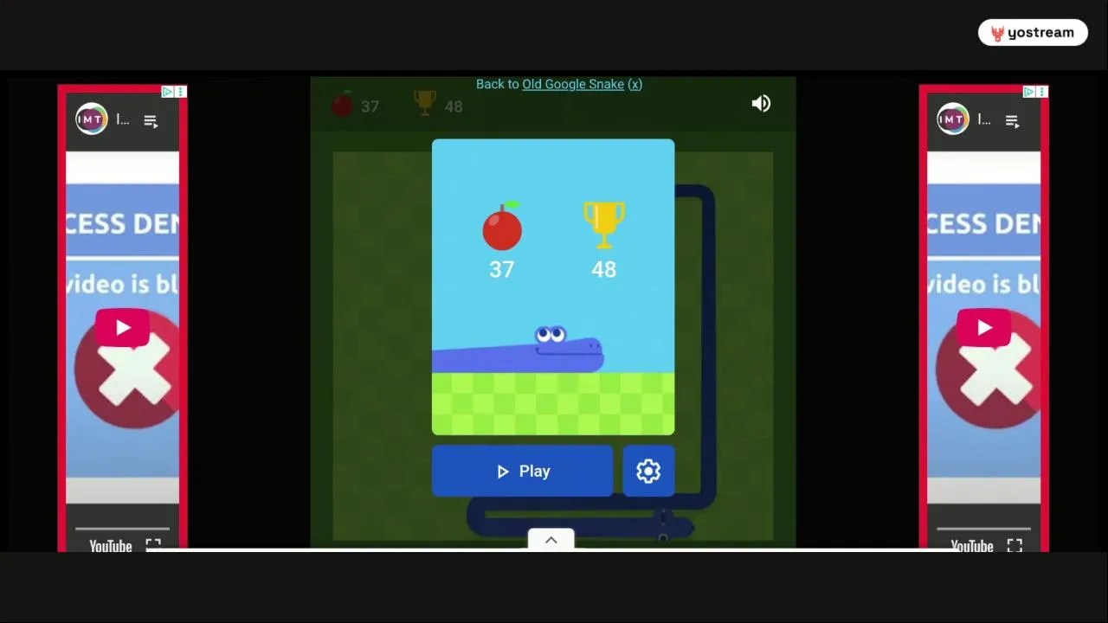Play the right ad YouTube video
Screen dimensions: 1108x623
pos(983,328)
